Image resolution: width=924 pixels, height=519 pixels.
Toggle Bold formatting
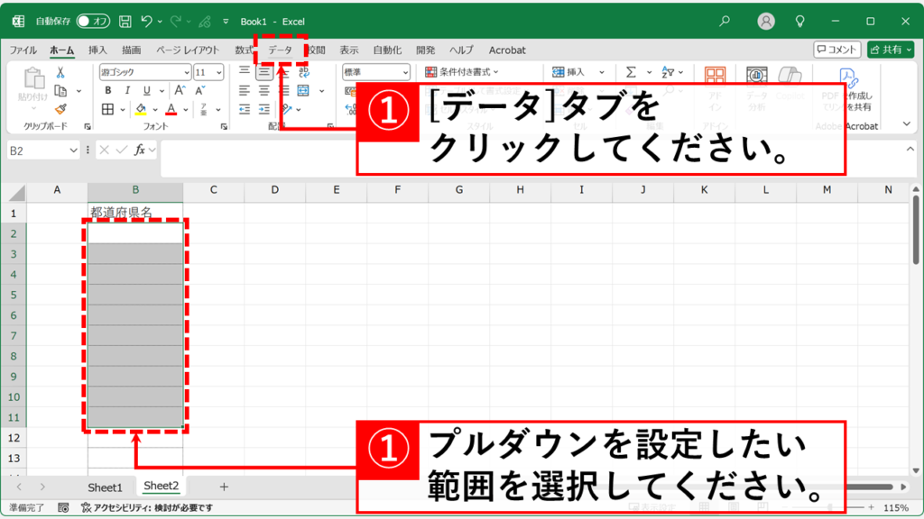pyautogui.click(x=108, y=91)
